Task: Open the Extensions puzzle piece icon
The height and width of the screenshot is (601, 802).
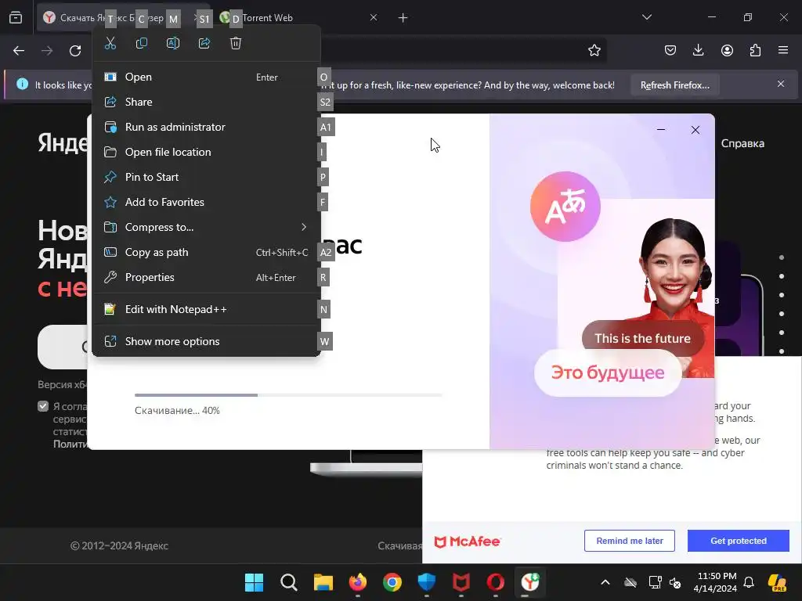Action: tap(755, 50)
